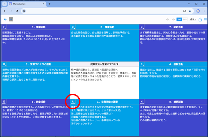Open the mandala grid overview icon
208x137 pixels.
(11, 19)
